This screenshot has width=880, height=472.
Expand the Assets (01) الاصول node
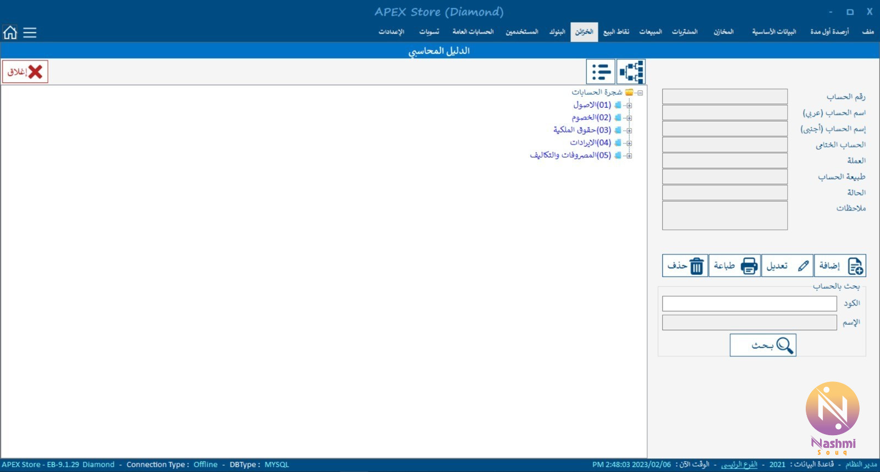click(x=629, y=105)
